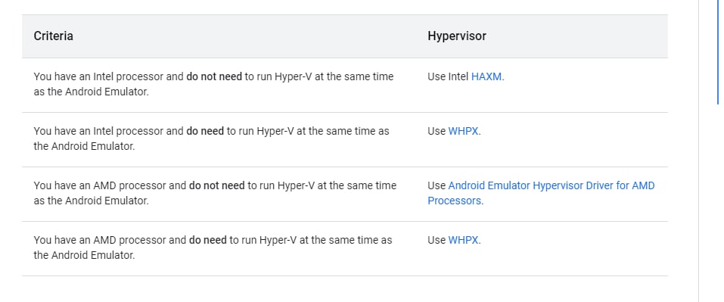Click the Criteria column header
Screen dimensions: 724x302
point(53,36)
